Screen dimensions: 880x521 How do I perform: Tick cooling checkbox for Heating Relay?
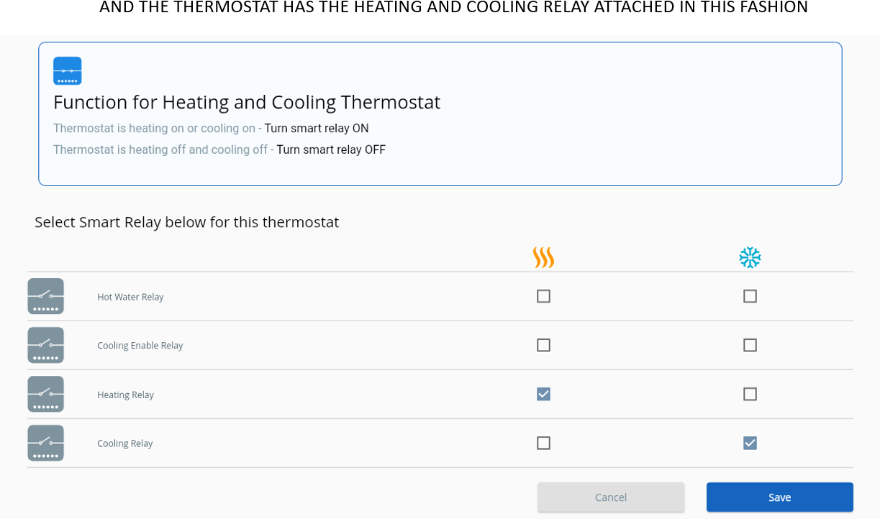coord(750,394)
